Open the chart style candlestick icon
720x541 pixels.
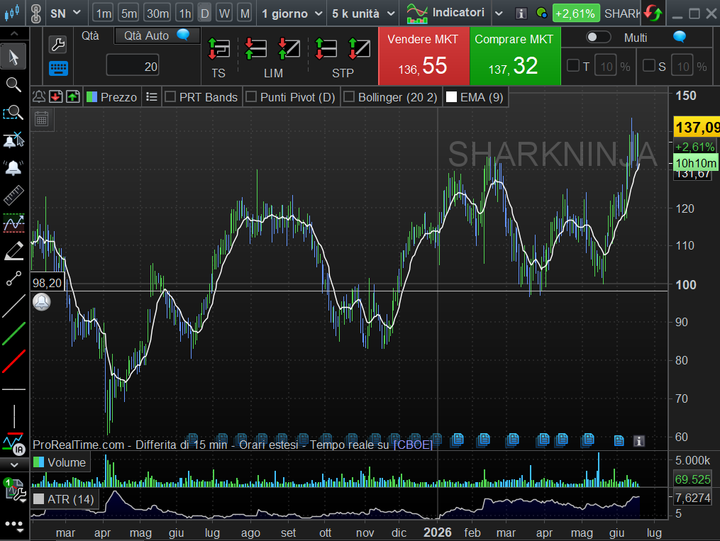click(x=12, y=12)
